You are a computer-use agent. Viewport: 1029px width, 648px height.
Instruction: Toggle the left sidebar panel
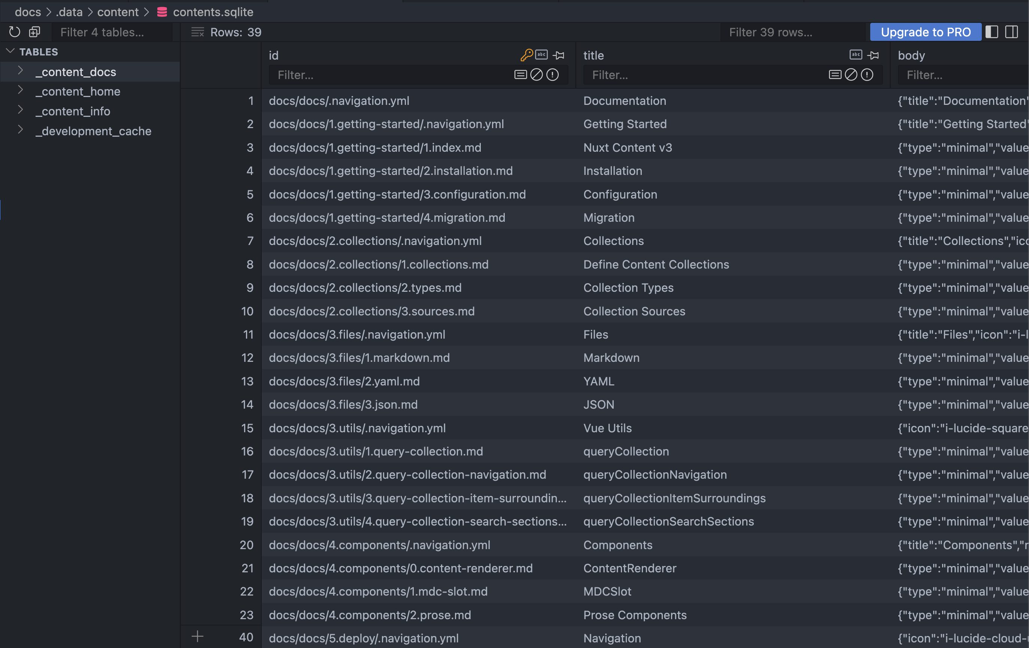point(992,32)
